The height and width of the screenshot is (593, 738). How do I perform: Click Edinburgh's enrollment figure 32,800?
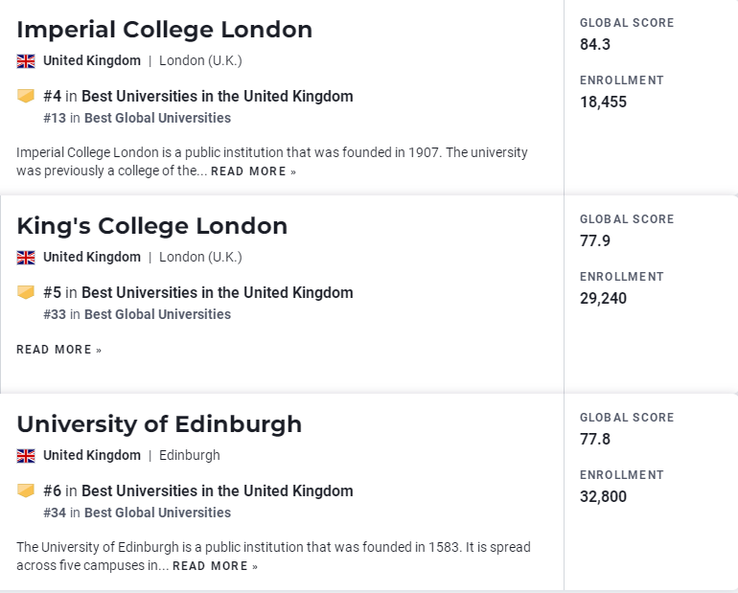(603, 496)
